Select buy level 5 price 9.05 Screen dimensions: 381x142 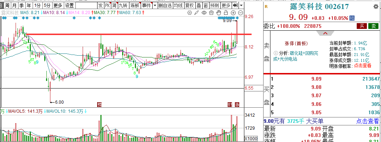pyautogui.click(x=316, y=112)
